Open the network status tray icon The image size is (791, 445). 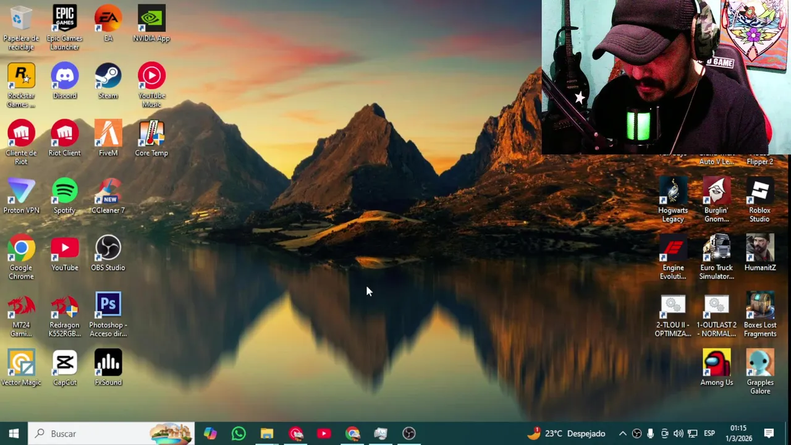click(x=693, y=433)
